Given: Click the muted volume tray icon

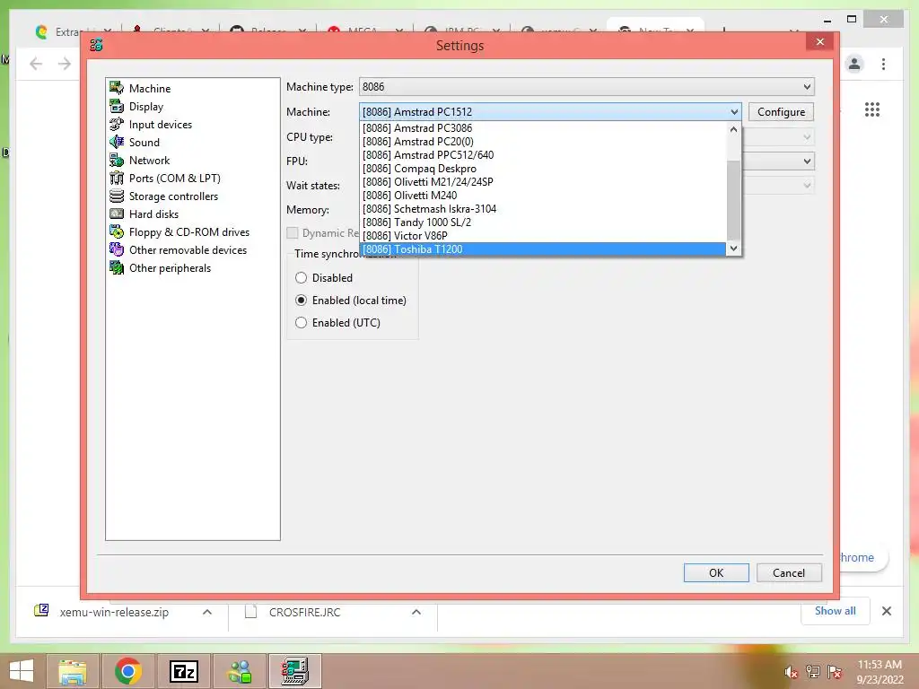Looking at the screenshot, I should coord(791,672).
